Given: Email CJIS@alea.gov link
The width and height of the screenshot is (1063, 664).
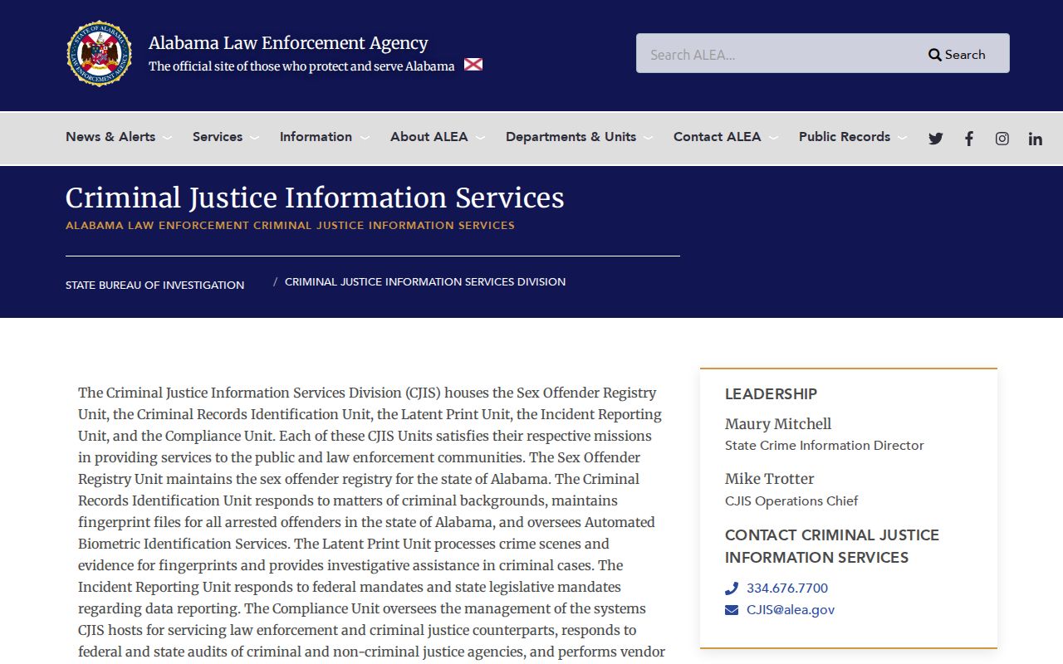Looking at the screenshot, I should [x=791, y=610].
